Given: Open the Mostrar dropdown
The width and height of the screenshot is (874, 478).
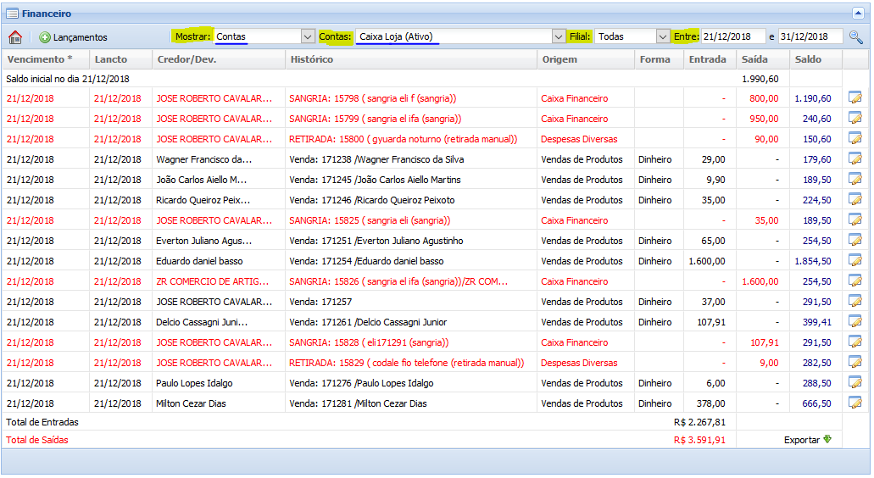Looking at the screenshot, I should (308, 36).
